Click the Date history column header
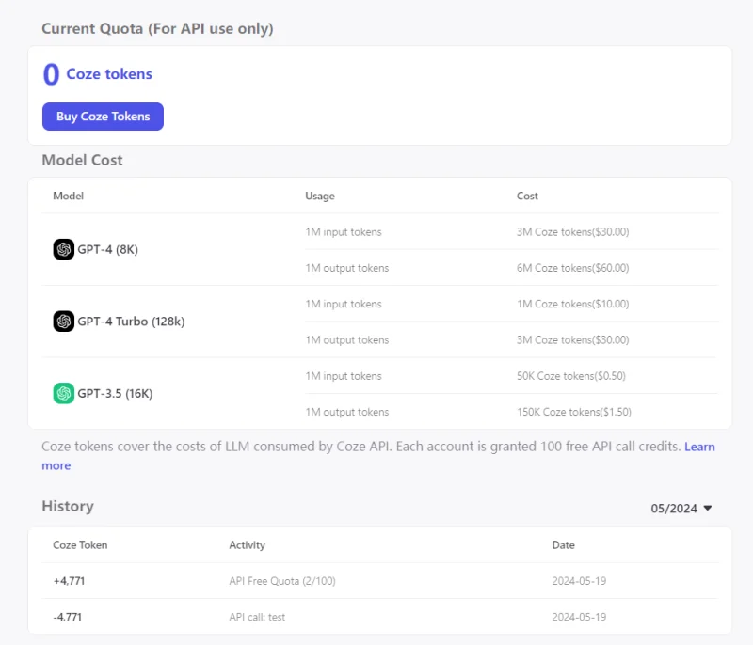 [563, 544]
